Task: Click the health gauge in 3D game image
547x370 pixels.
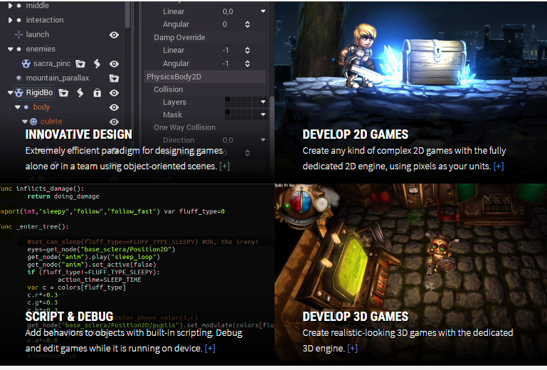Action: pos(302,202)
